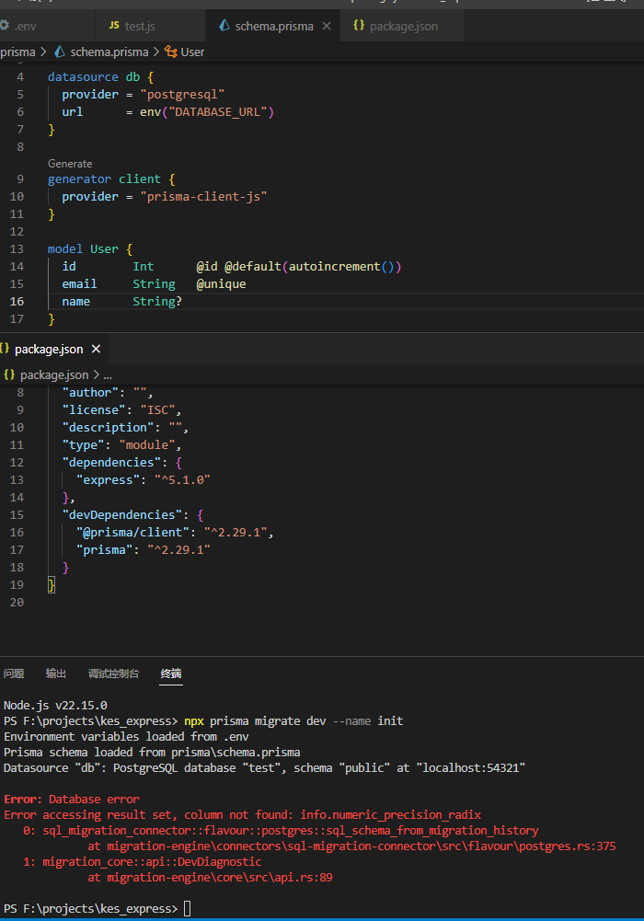The width and height of the screenshot is (644, 921).
Task: Click line number 13 in schema.prisma gutter
Action: [x=17, y=249]
